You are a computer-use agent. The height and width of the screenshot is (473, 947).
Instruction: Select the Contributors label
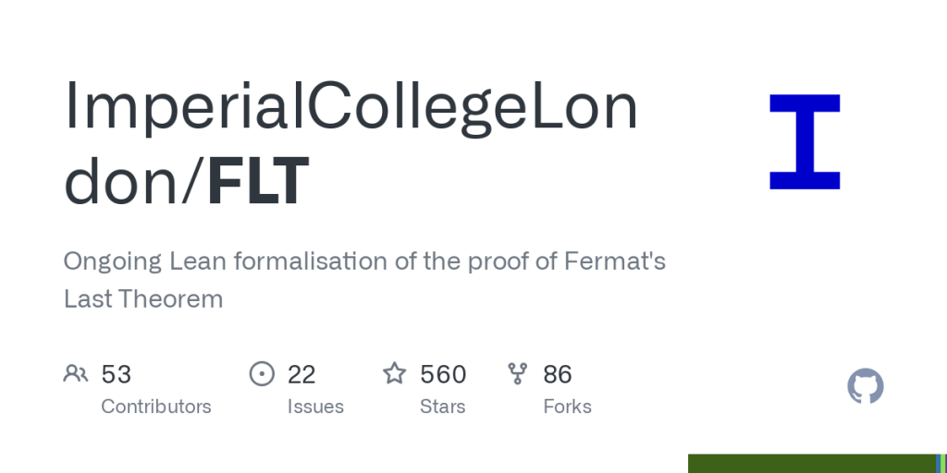(x=156, y=406)
